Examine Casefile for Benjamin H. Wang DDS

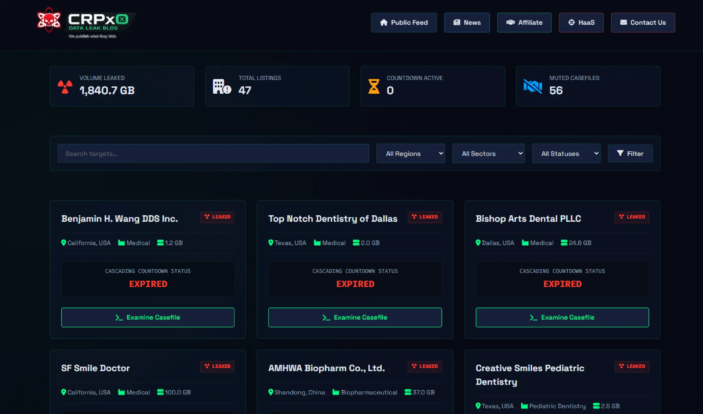click(x=148, y=317)
